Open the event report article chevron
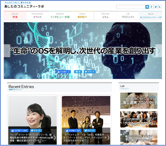This screenshot has height=146, width=166. point(109,138)
